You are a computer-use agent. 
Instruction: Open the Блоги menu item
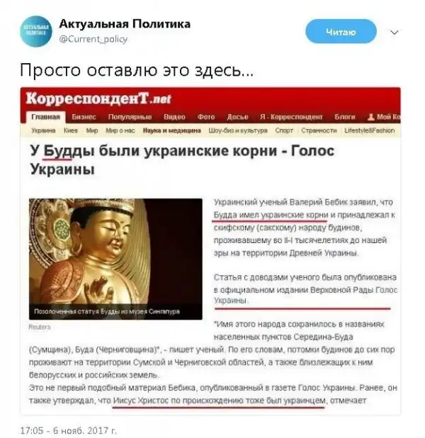pos(345,117)
